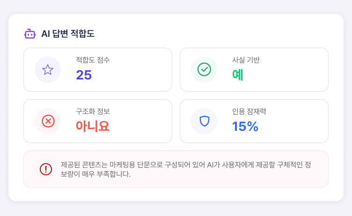Click the 15% citation potential value
Screen dimensions: 352x216
[x=245, y=126]
